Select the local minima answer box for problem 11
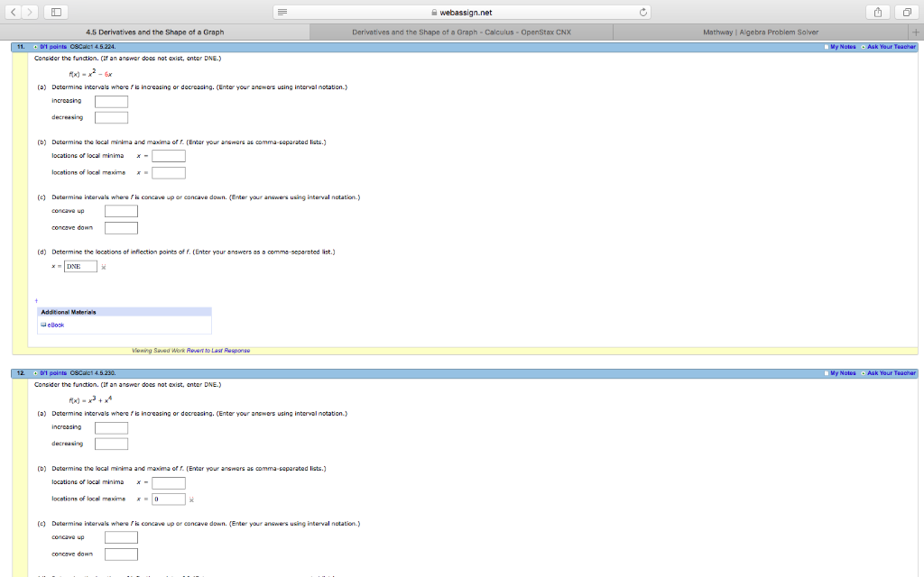The width and height of the screenshot is (924, 577). [168, 155]
